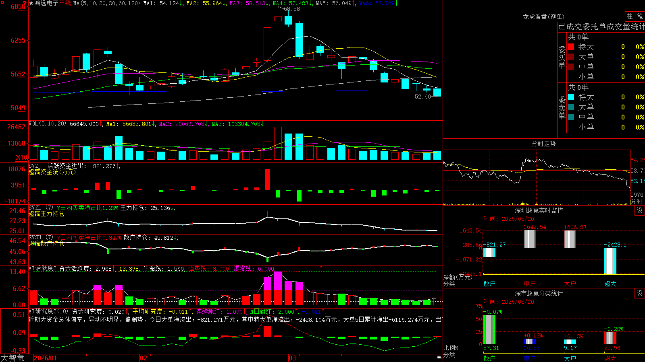Click the 6858 top price axis label
Image resolution: width=645 pixels, height=362 pixels.
click(x=18, y=7)
